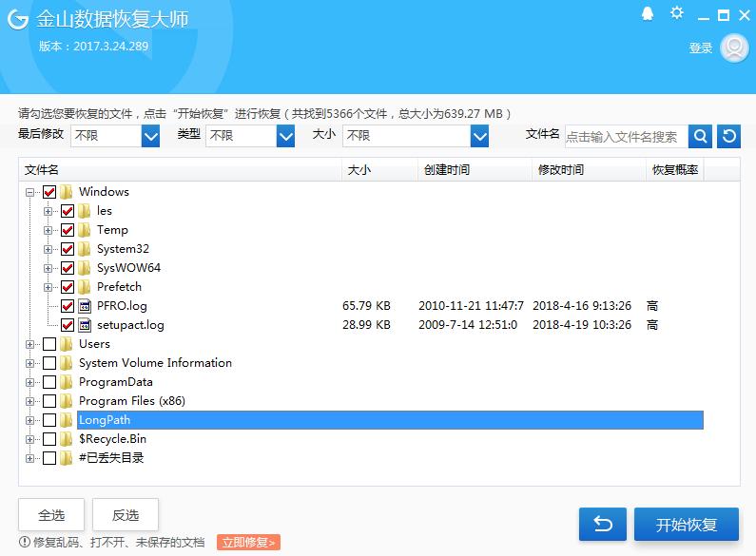Click the 反选 button

126,515
